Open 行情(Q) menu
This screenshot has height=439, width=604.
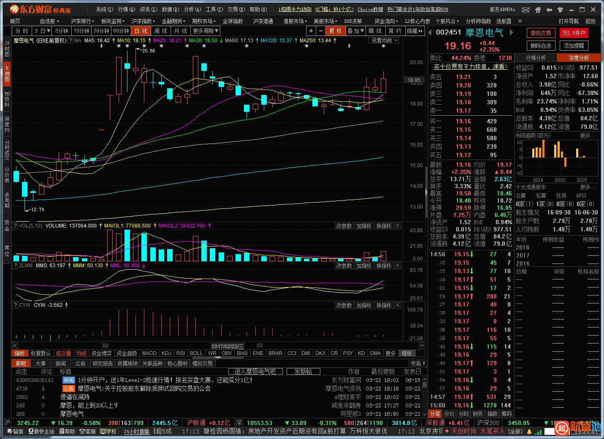coord(127,9)
